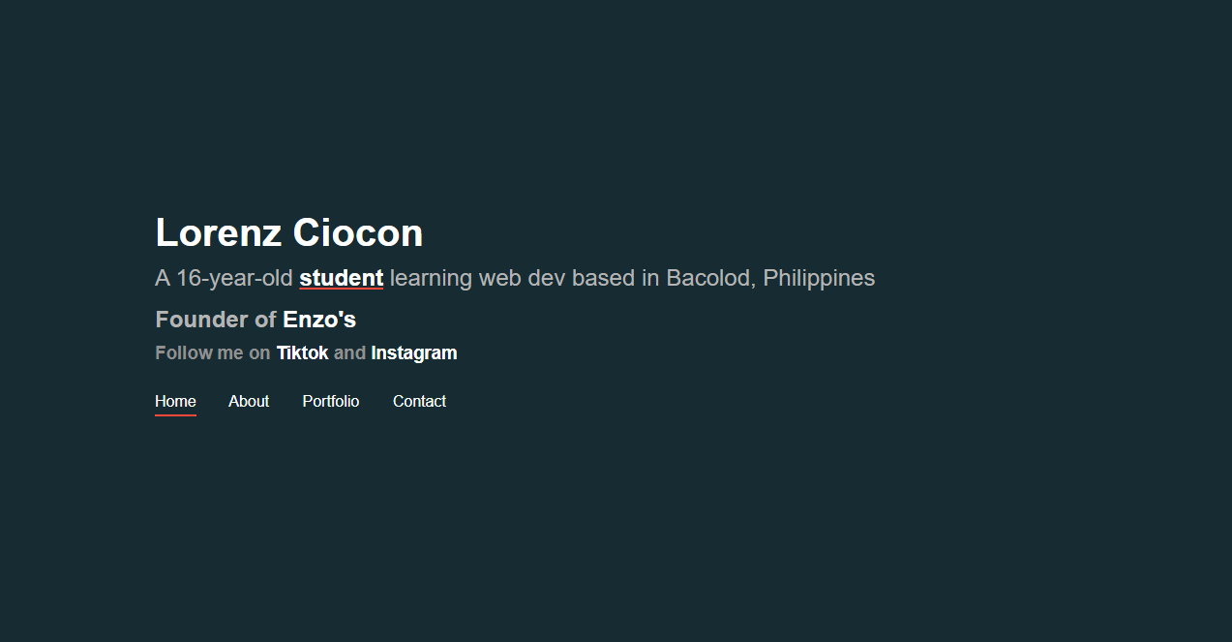The image size is (1232, 642).
Task: Click the 'Bacolod, Philippines' location text
Action: pyautogui.click(x=770, y=278)
